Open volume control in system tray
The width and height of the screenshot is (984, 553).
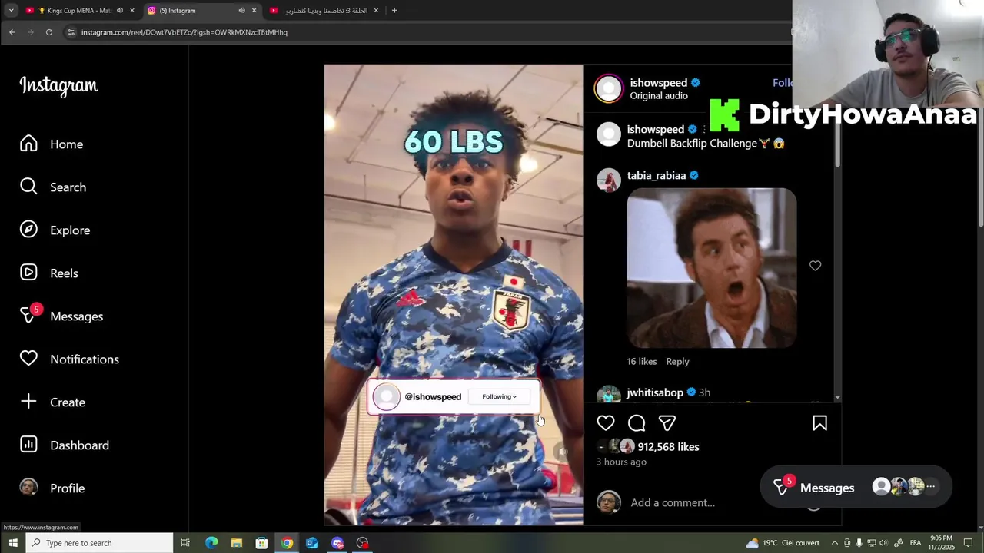pos(883,543)
